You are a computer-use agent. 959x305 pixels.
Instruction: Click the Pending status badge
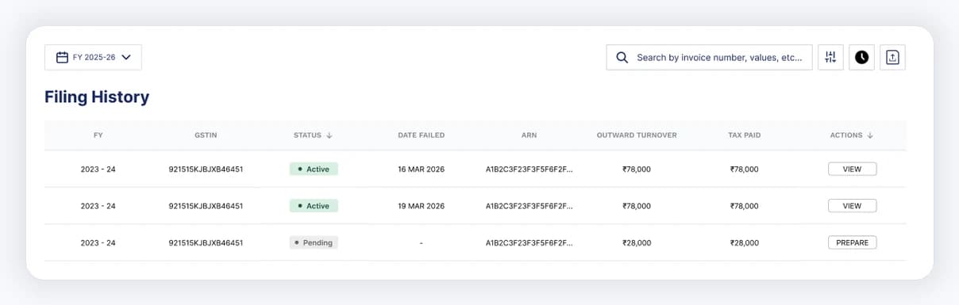[314, 242]
